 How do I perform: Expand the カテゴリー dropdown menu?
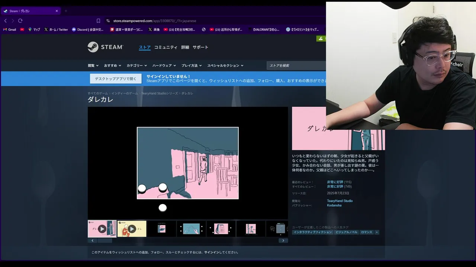pos(136,66)
